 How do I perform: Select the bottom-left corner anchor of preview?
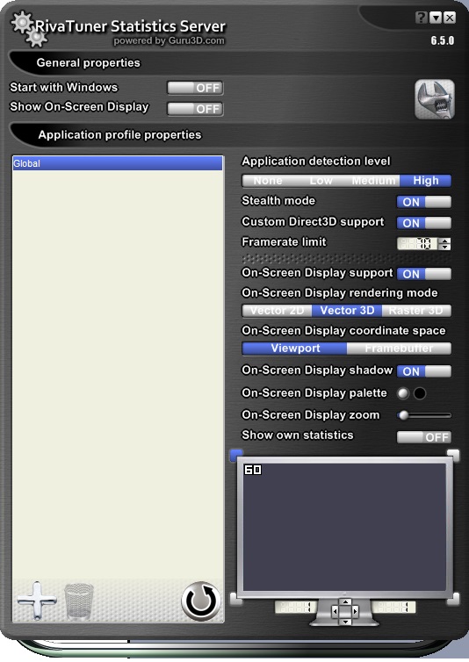(234, 599)
